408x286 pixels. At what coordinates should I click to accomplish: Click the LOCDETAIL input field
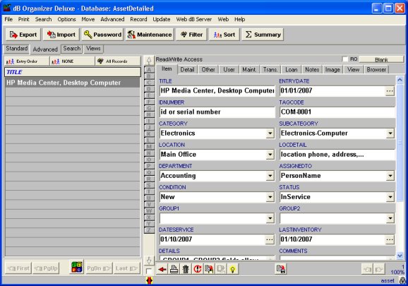coord(337,155)
